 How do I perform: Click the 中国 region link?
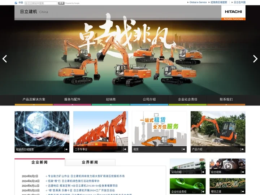[21, 3]
